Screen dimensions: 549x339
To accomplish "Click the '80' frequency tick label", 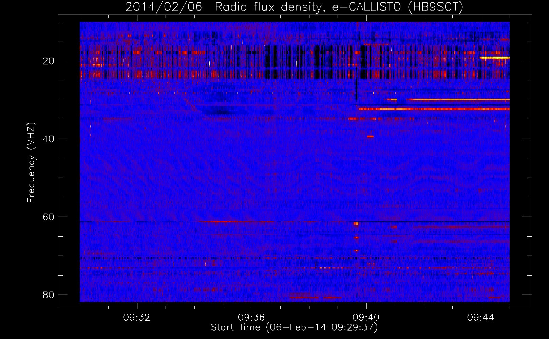I will click(49, 295).
